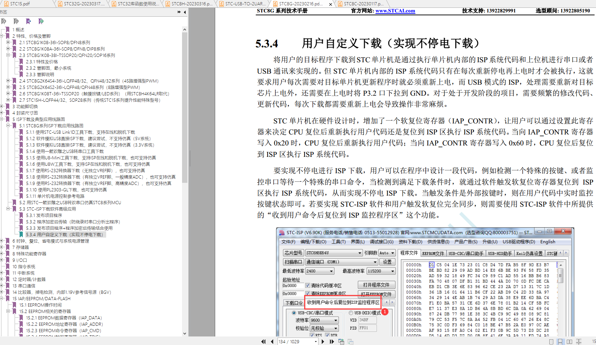Open the www.STCAI.com link
The height and width of the screenshot is (345, 596).
395,11
